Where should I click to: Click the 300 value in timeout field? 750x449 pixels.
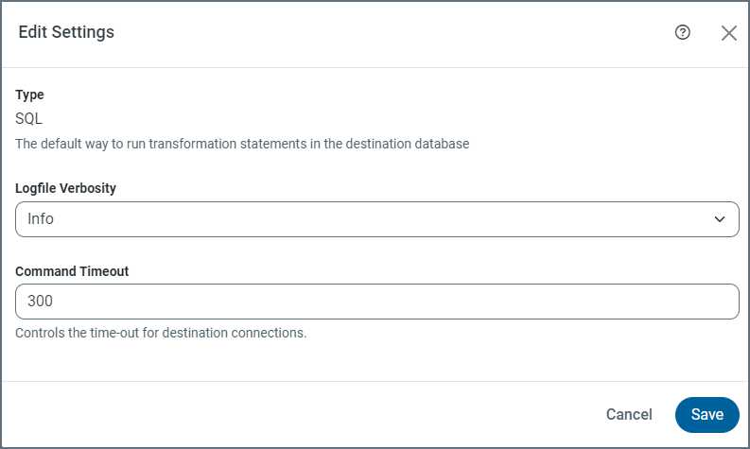[x=41, y=302]
